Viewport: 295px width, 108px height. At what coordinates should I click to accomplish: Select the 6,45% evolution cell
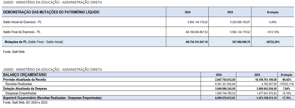point(272,22)
